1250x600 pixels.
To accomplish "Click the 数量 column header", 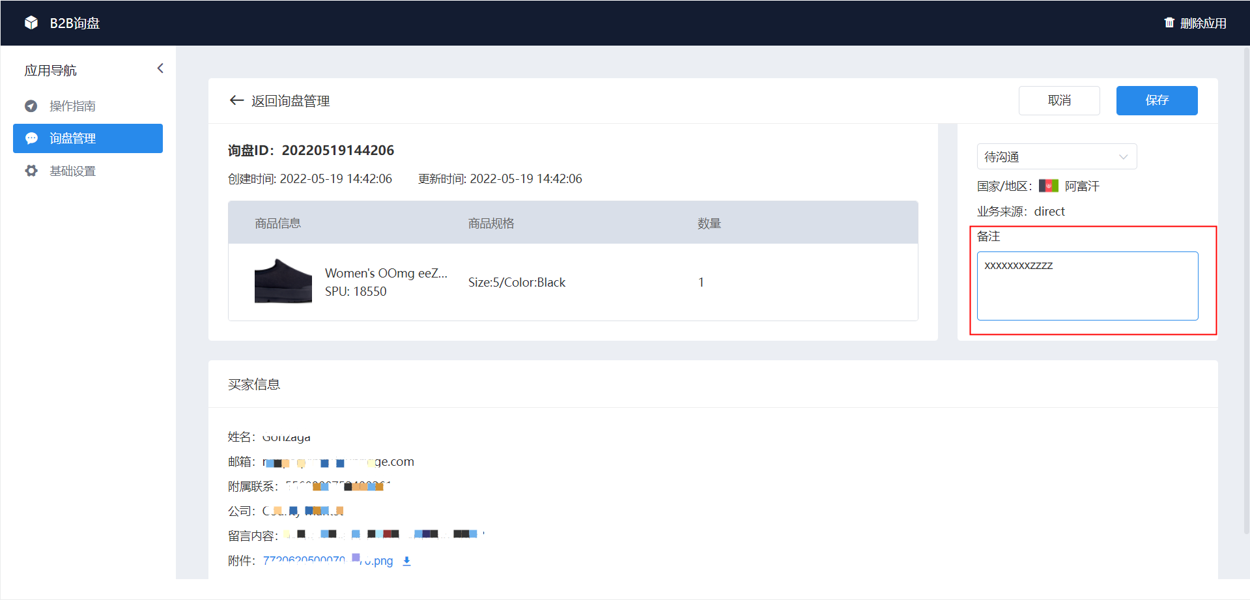I will pos(709,223).
